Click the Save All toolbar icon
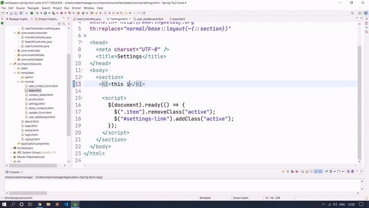 coord(16,13)
